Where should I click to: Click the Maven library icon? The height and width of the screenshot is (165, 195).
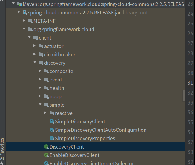coord(19,4)
